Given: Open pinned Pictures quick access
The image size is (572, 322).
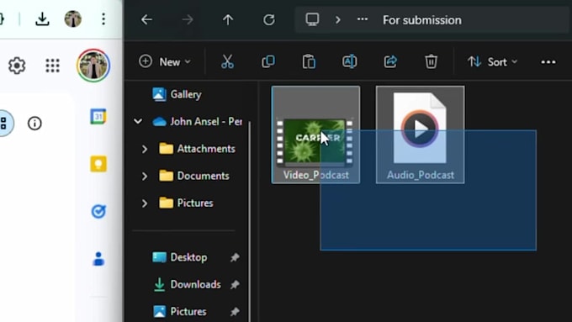Looking at the screenshot, I should (179, 311).
